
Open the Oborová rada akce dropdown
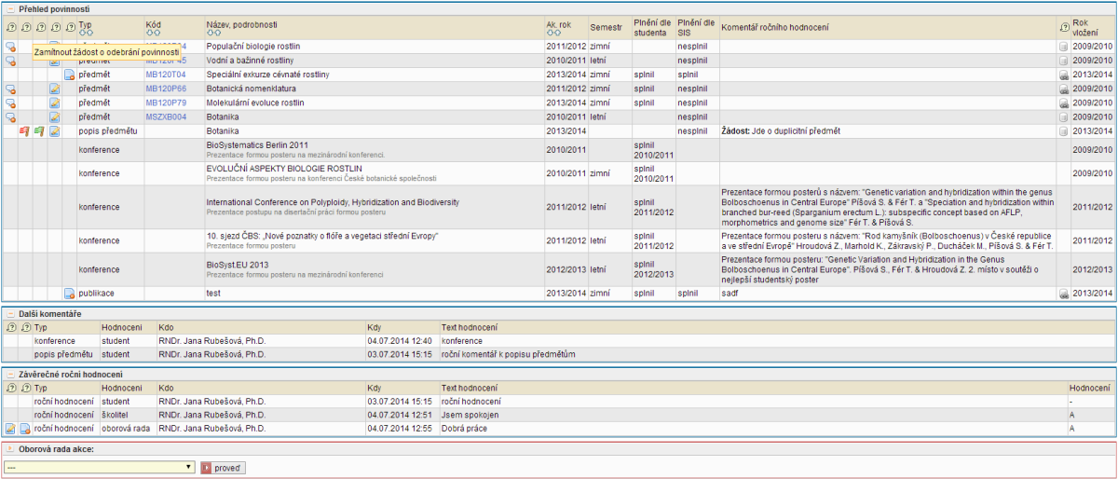click(98, 467)
